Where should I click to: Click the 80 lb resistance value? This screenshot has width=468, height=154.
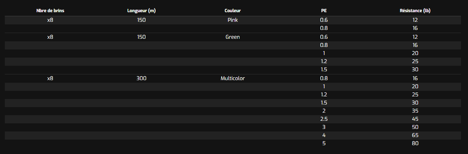pos(415,143)
